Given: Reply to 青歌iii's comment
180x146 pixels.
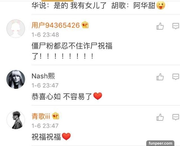Looking at the screenshot, I should (175, 117).
